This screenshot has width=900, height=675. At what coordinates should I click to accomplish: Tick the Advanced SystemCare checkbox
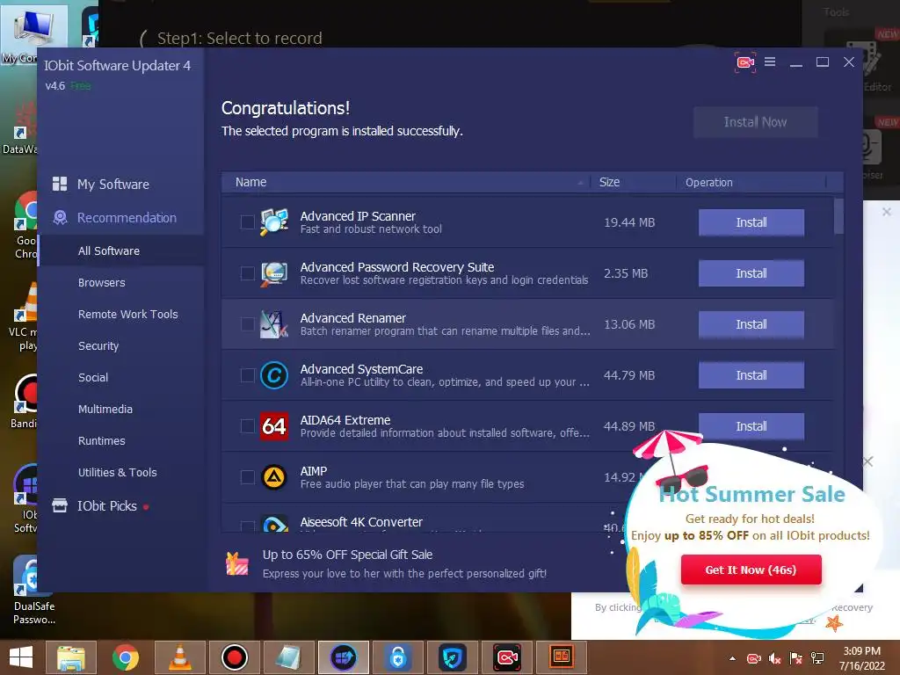[247, 375]
